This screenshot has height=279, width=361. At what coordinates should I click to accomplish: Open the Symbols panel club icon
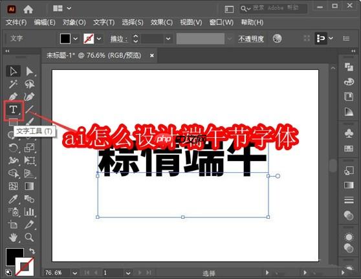tap(349, 133)
